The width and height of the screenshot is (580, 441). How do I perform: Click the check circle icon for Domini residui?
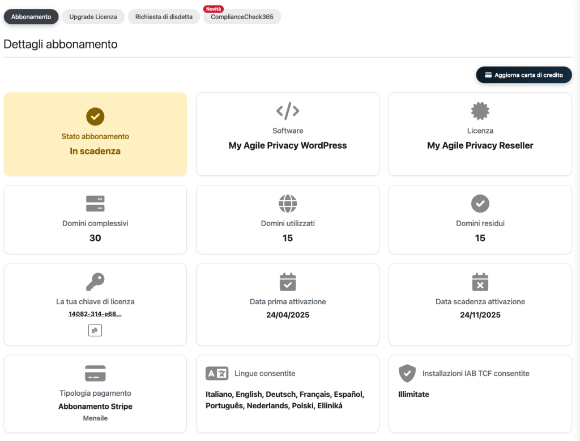(x=480, y=204)
